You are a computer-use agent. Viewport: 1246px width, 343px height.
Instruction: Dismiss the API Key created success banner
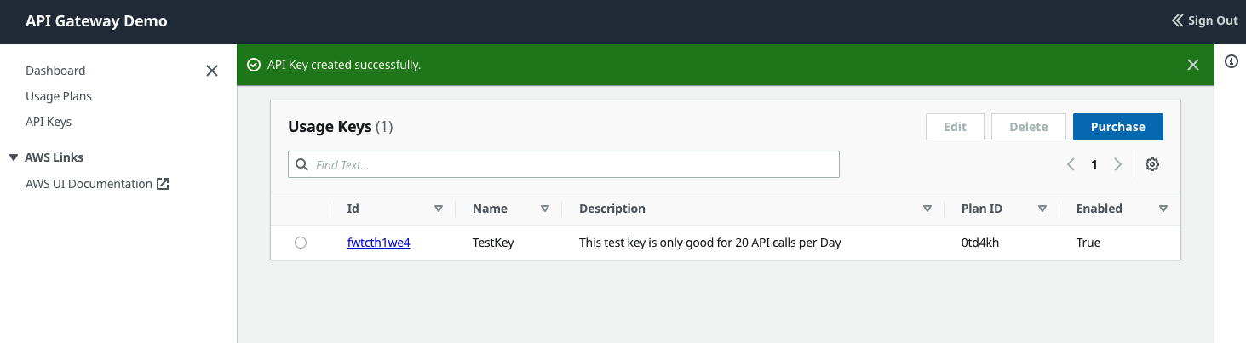pos(1193,65)
